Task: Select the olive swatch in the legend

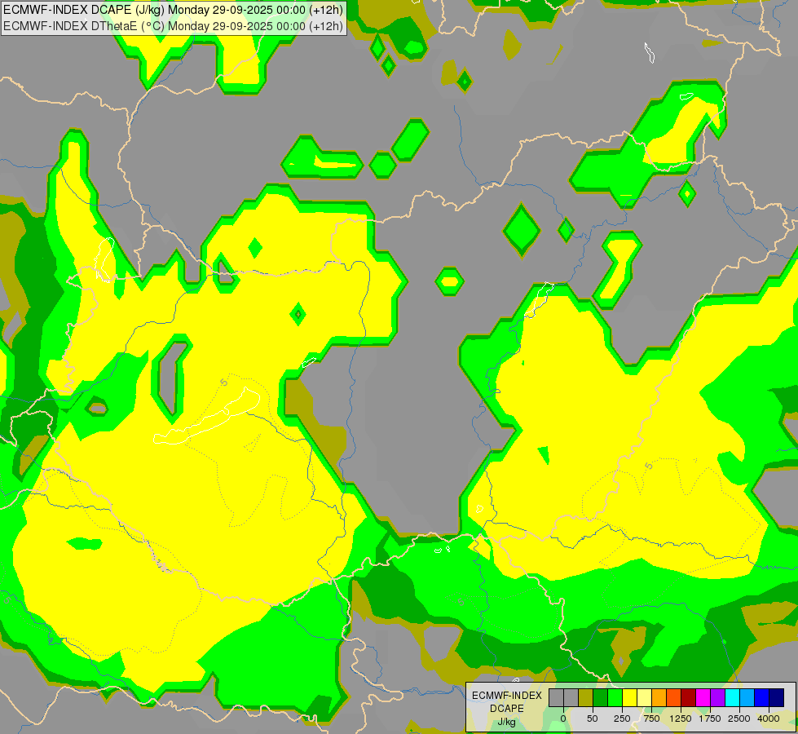Action: point(585,697)
